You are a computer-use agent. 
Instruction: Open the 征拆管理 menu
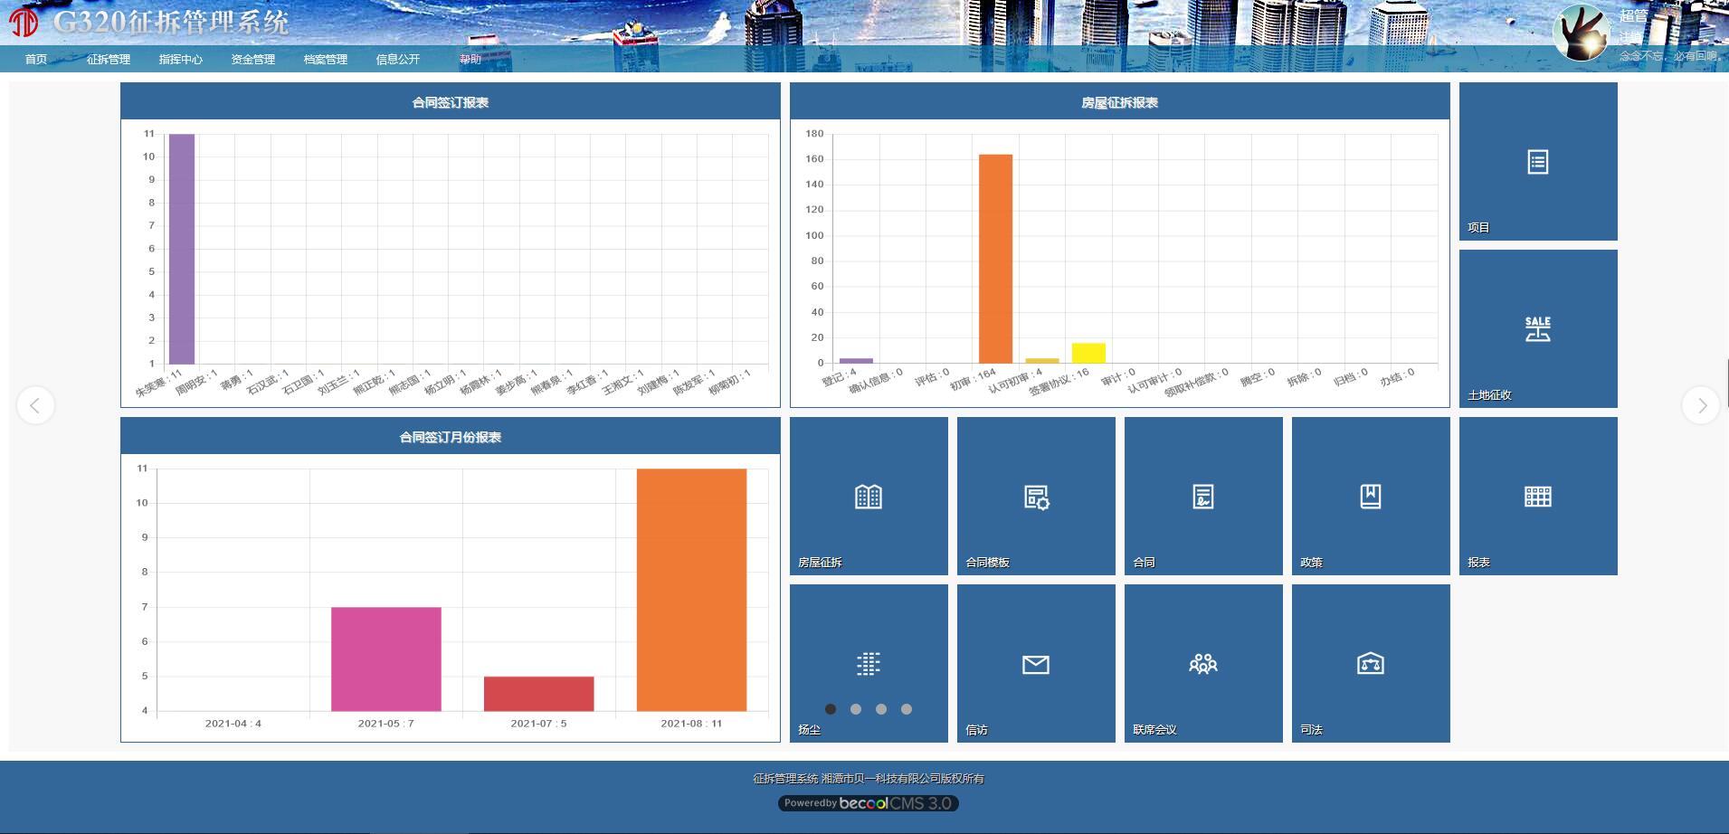[109, 60]
